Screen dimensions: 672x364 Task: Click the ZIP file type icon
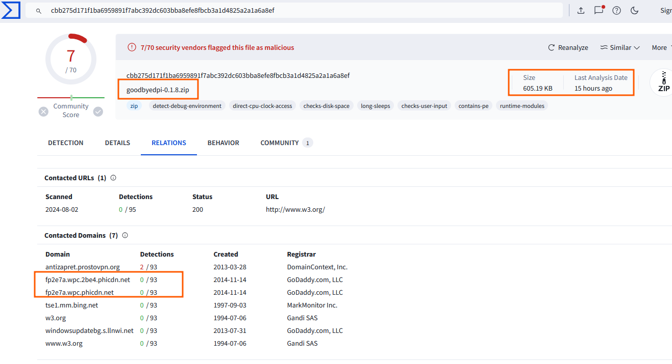663,82
